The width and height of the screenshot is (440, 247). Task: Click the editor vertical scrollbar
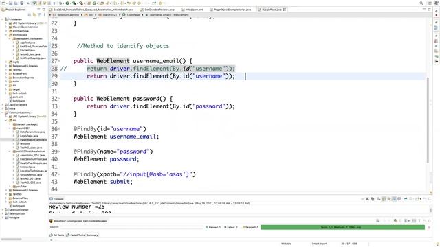[x=428, y=119]
